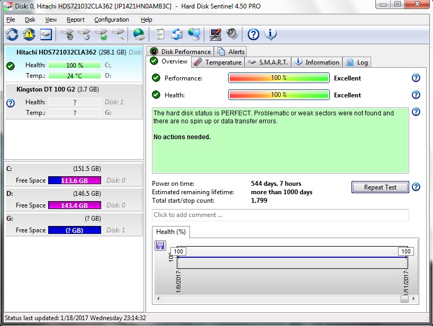Click the help icon beside the status text box
The image size is (433, 326).
416,112
